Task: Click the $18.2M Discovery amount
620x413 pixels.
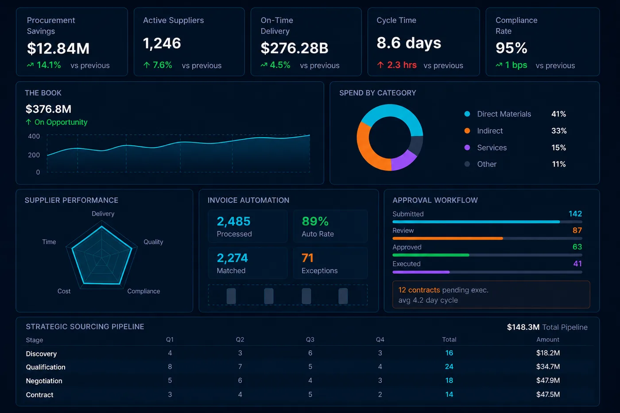Action: coord(548,353)
